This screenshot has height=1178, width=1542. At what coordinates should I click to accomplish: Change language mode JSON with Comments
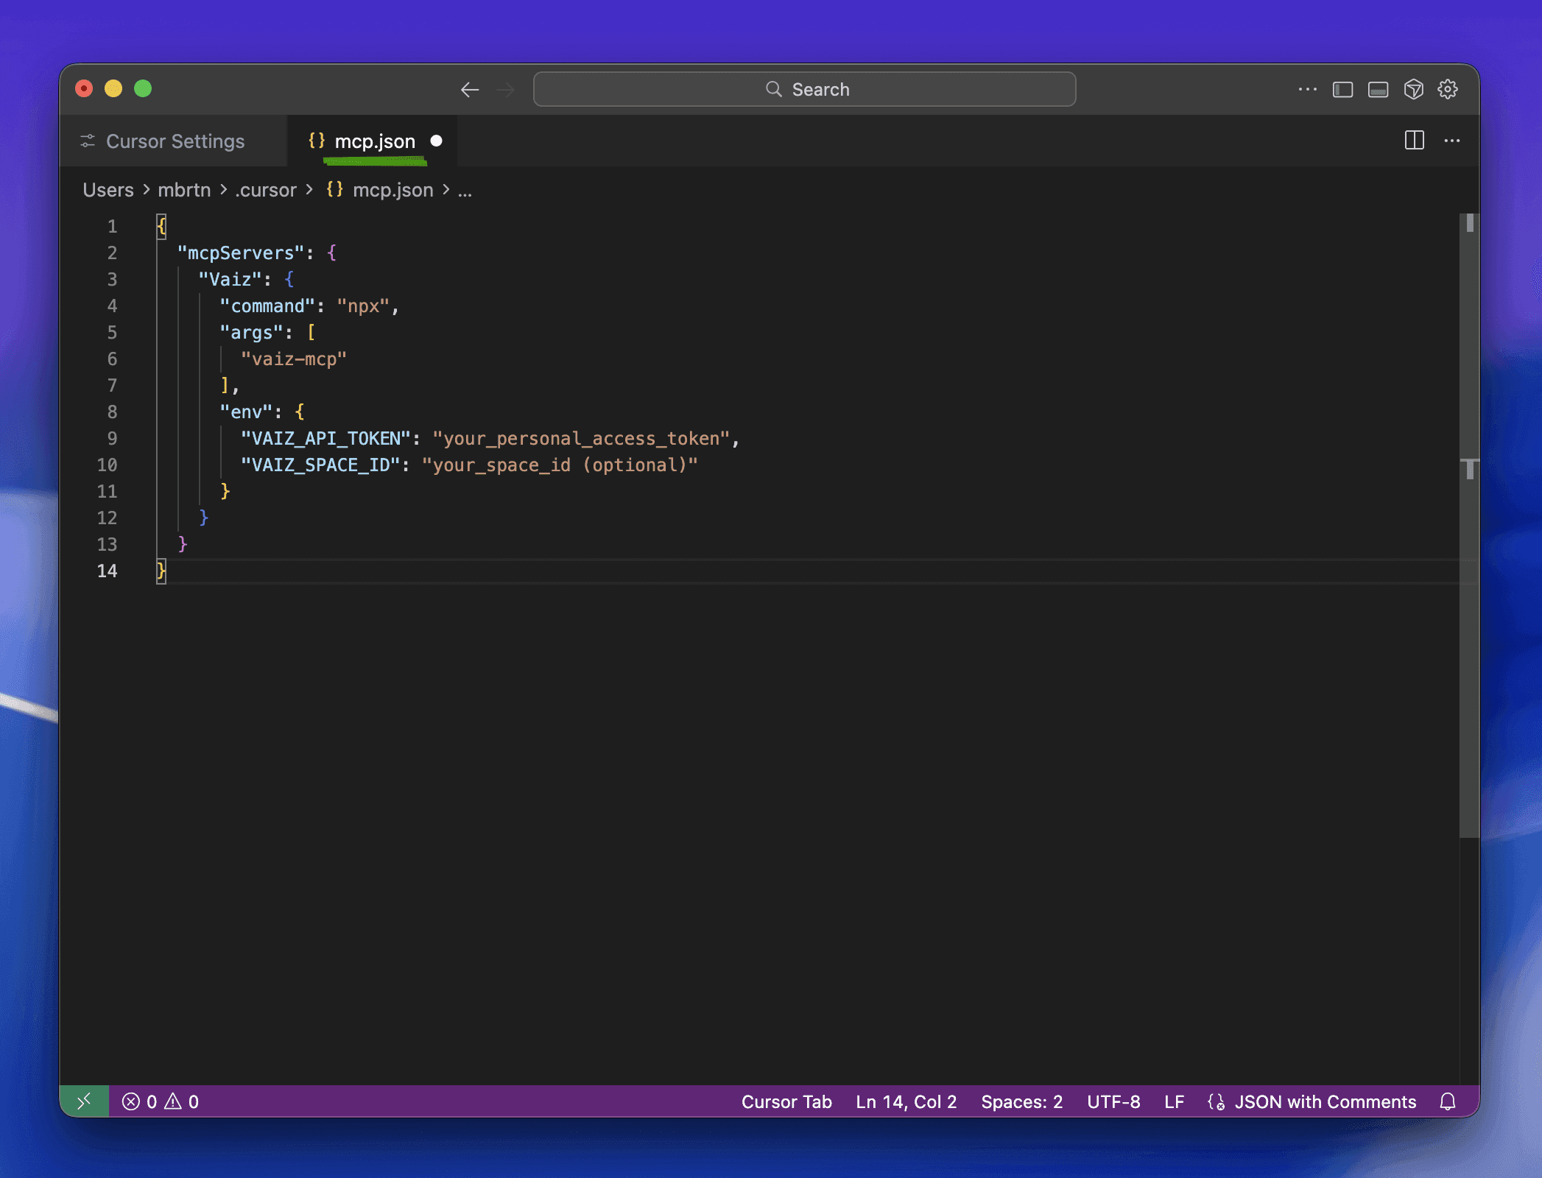coord(1324,1101)
